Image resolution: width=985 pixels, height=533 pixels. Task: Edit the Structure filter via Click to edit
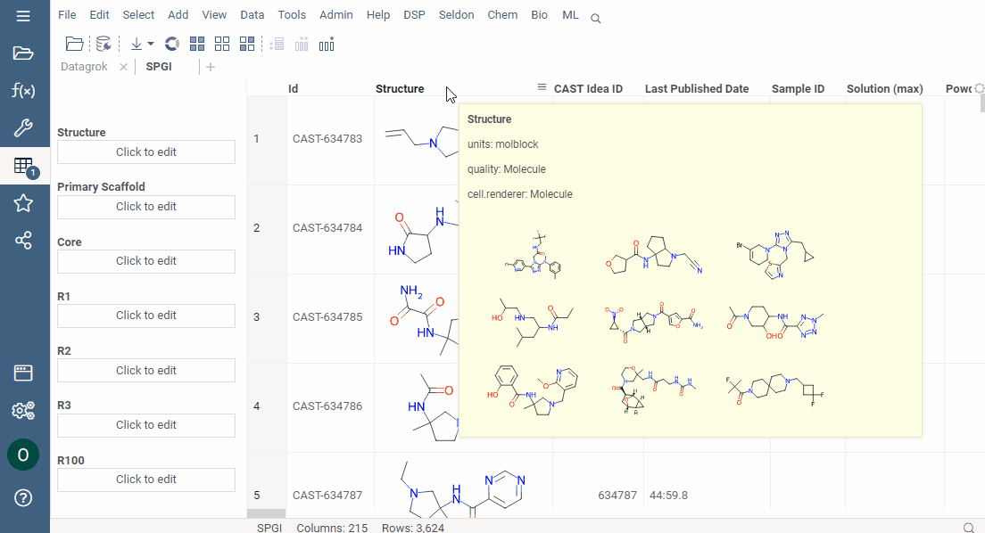145,152
